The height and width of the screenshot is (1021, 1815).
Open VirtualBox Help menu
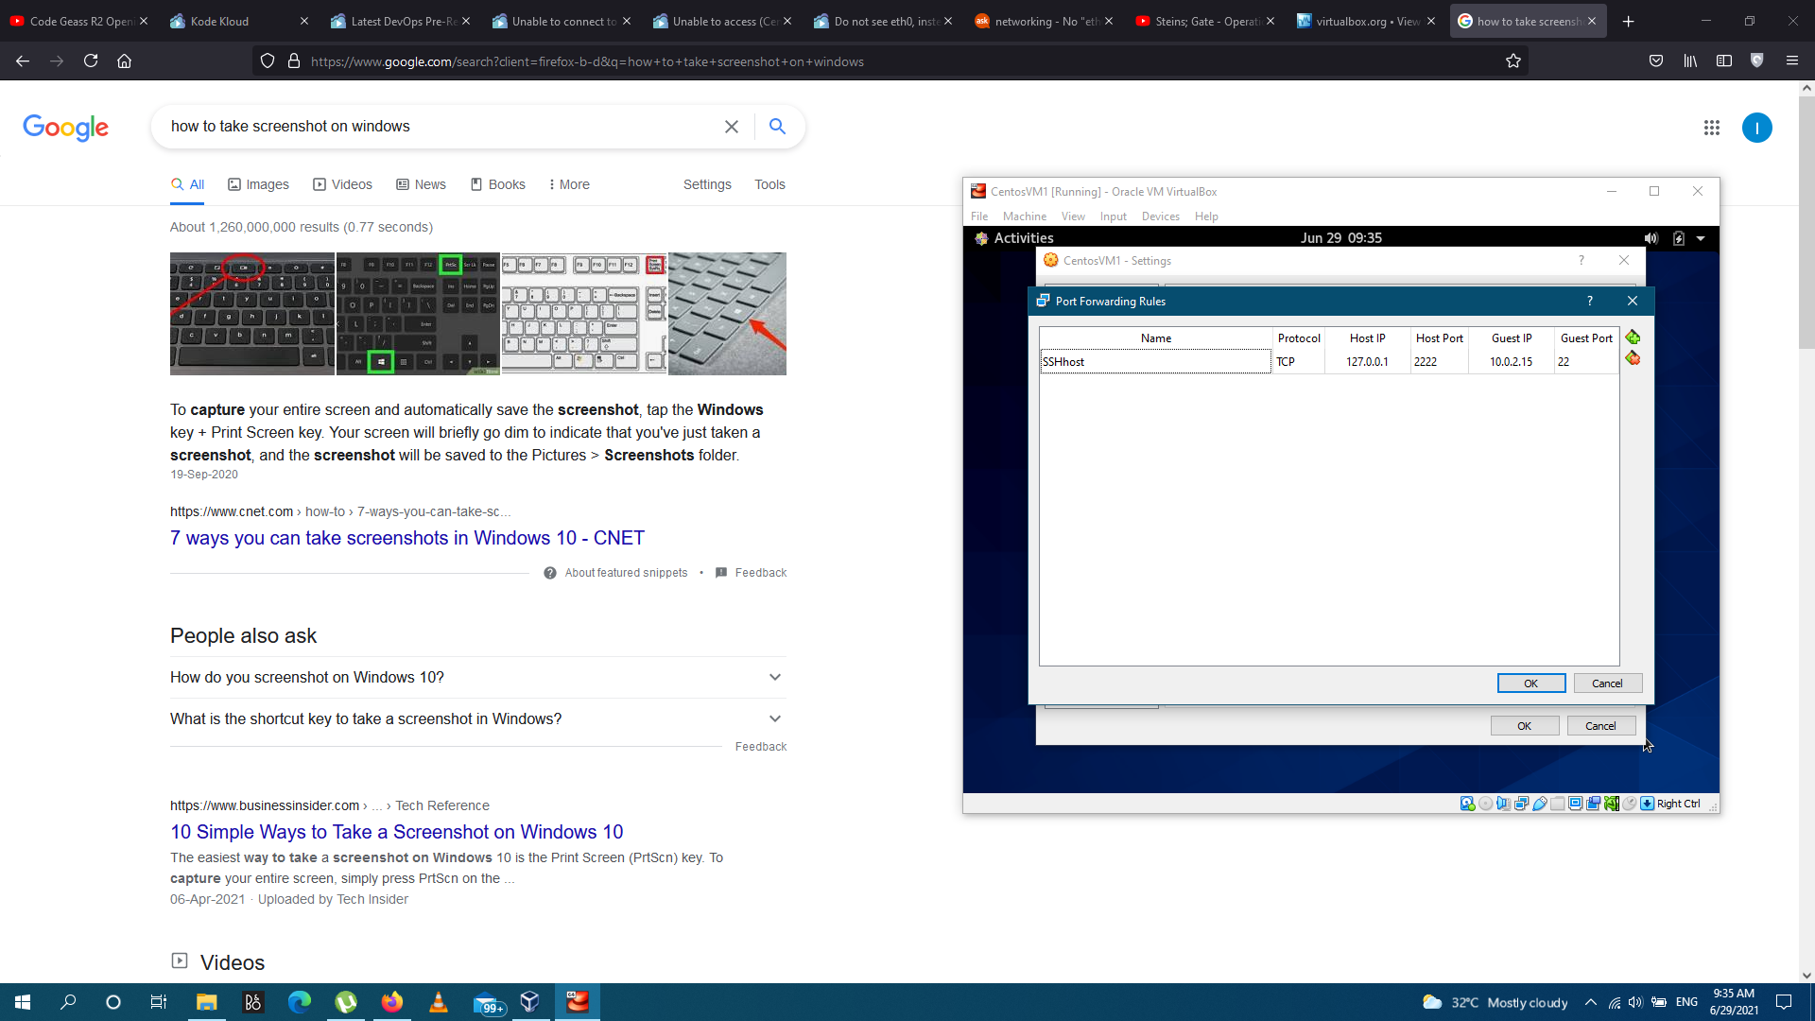tap(1206, 216)
